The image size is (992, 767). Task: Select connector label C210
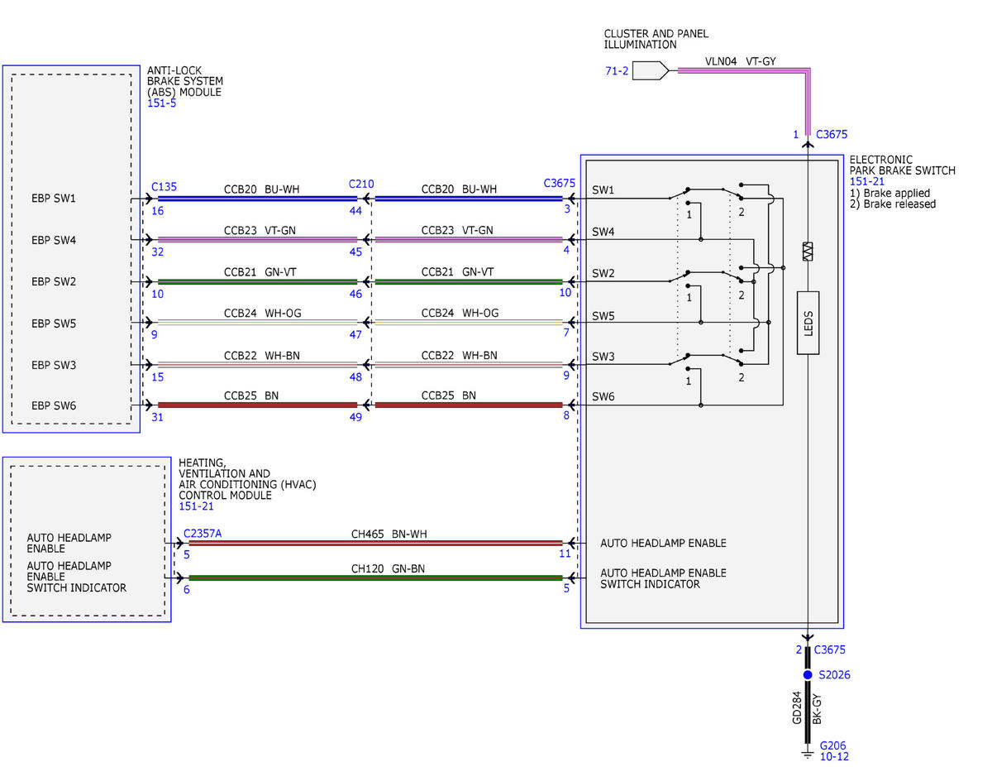362,184
